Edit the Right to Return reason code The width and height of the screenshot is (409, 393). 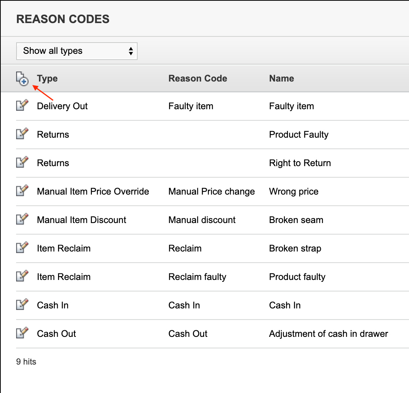[x=22, y=162]
